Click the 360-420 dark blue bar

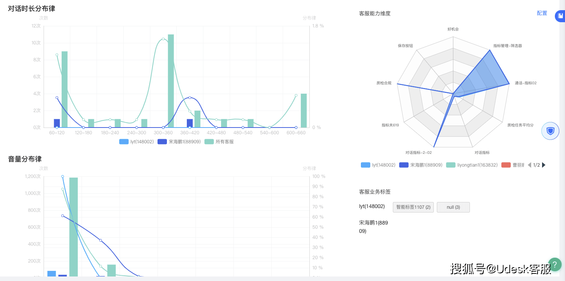(190, 123)
